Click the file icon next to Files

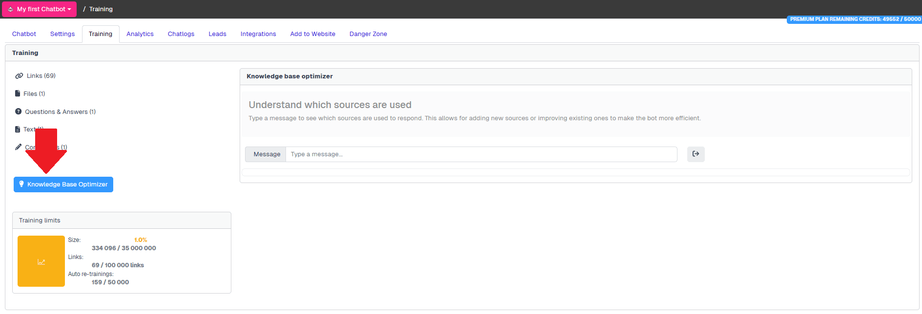pos(18,93)
